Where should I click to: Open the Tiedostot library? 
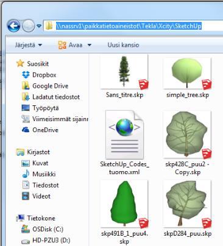pyautogui.click(x=46, y=185)
